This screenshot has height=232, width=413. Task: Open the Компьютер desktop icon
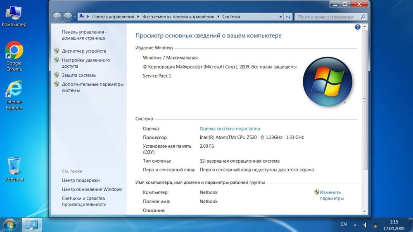14,16
